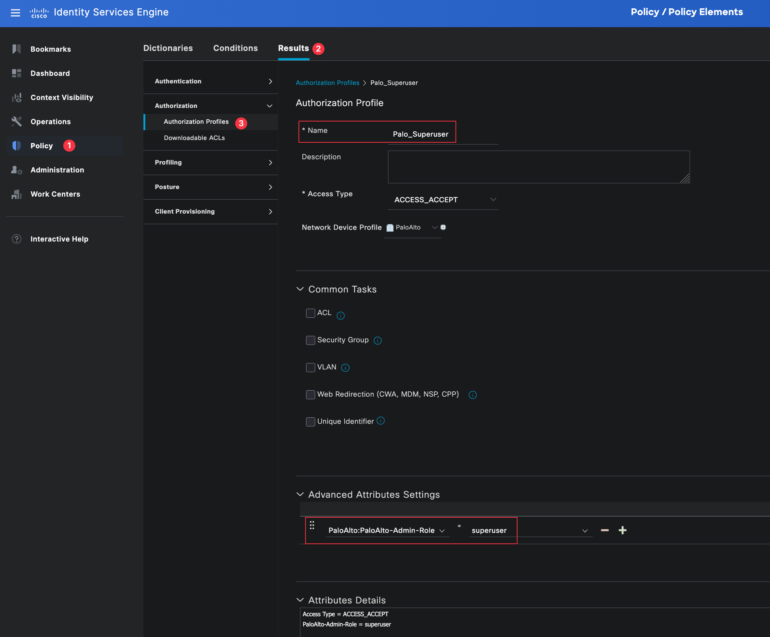Open Downloadable ACLs in the side panel
The height and width of the screenshot is (637, 770).
[x=194, y=138]
